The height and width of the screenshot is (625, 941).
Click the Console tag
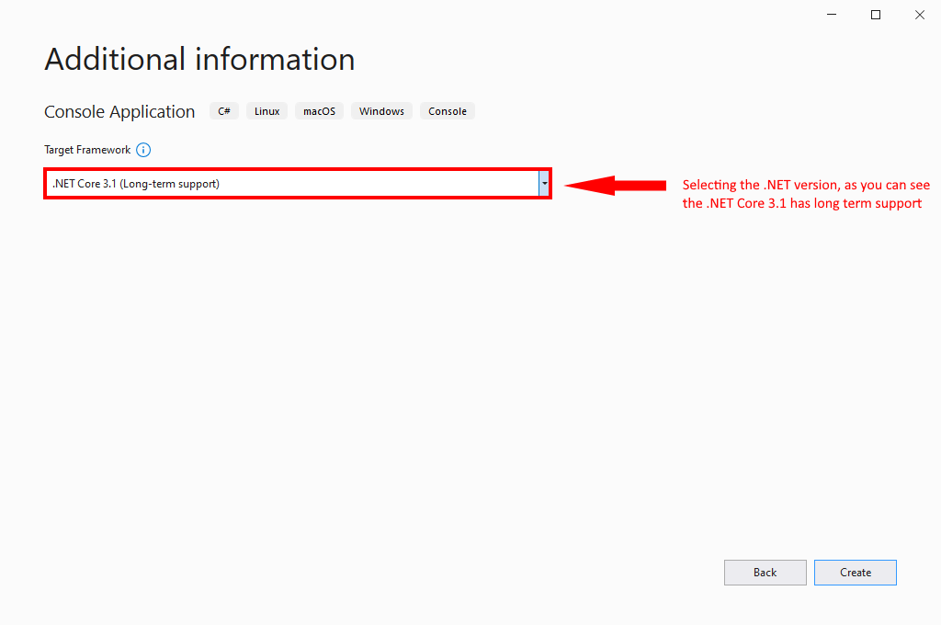pos(448,111)
